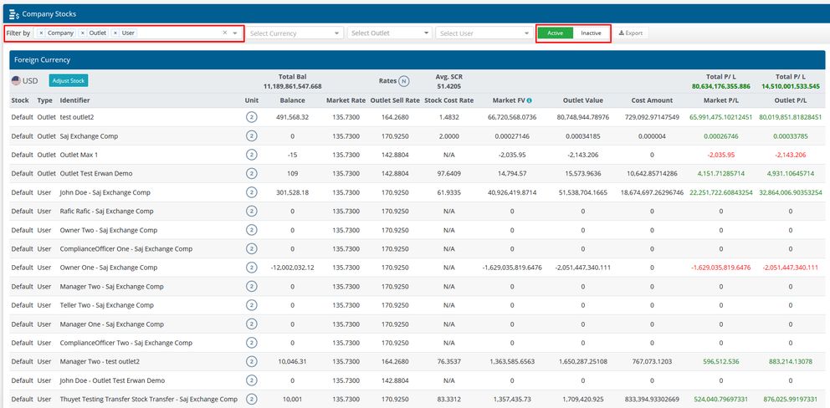Open Market FV info icon
This screenshot has height=408, width=830.
coord(530,100)
